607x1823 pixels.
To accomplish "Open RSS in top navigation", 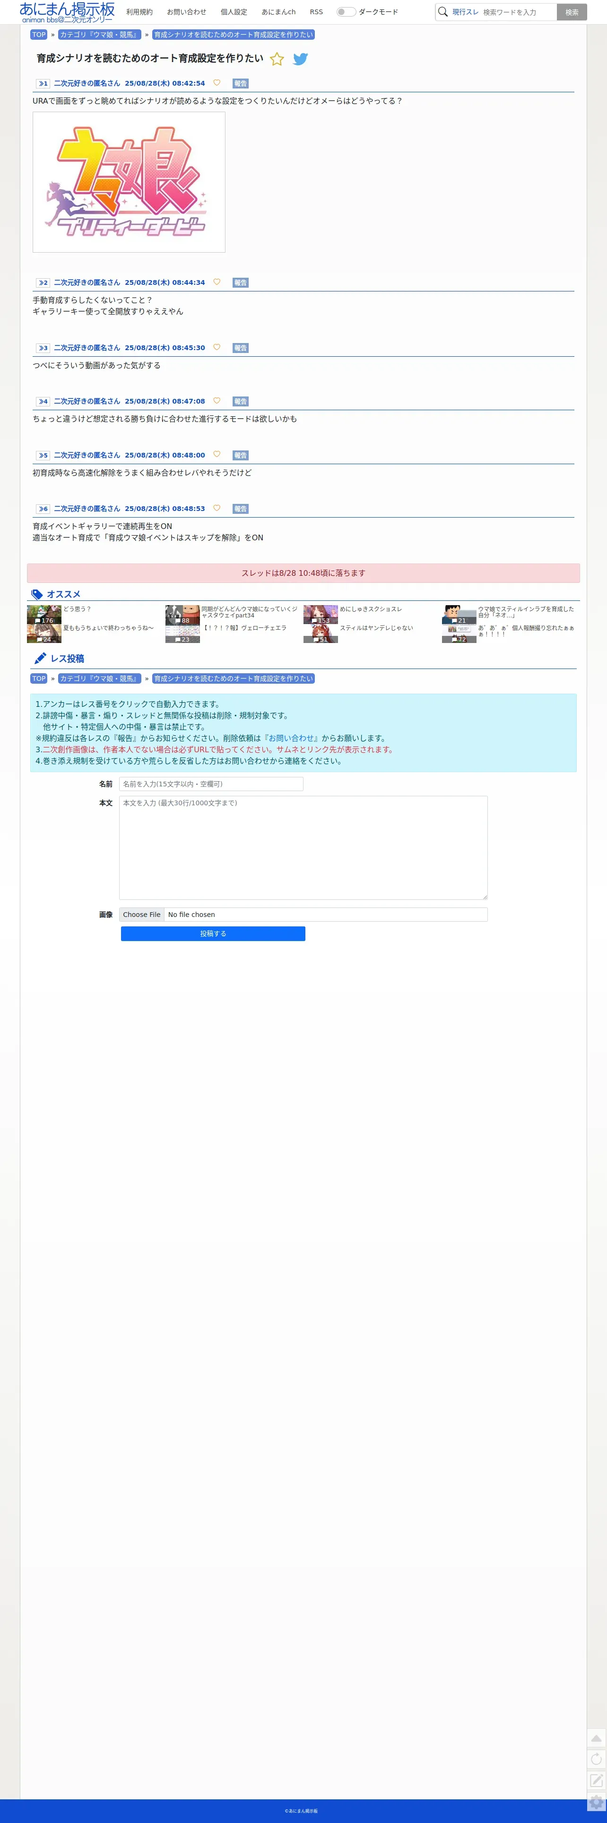I will (316, 12).
